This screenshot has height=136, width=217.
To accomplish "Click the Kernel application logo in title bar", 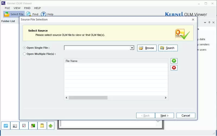I will [3, 3].
